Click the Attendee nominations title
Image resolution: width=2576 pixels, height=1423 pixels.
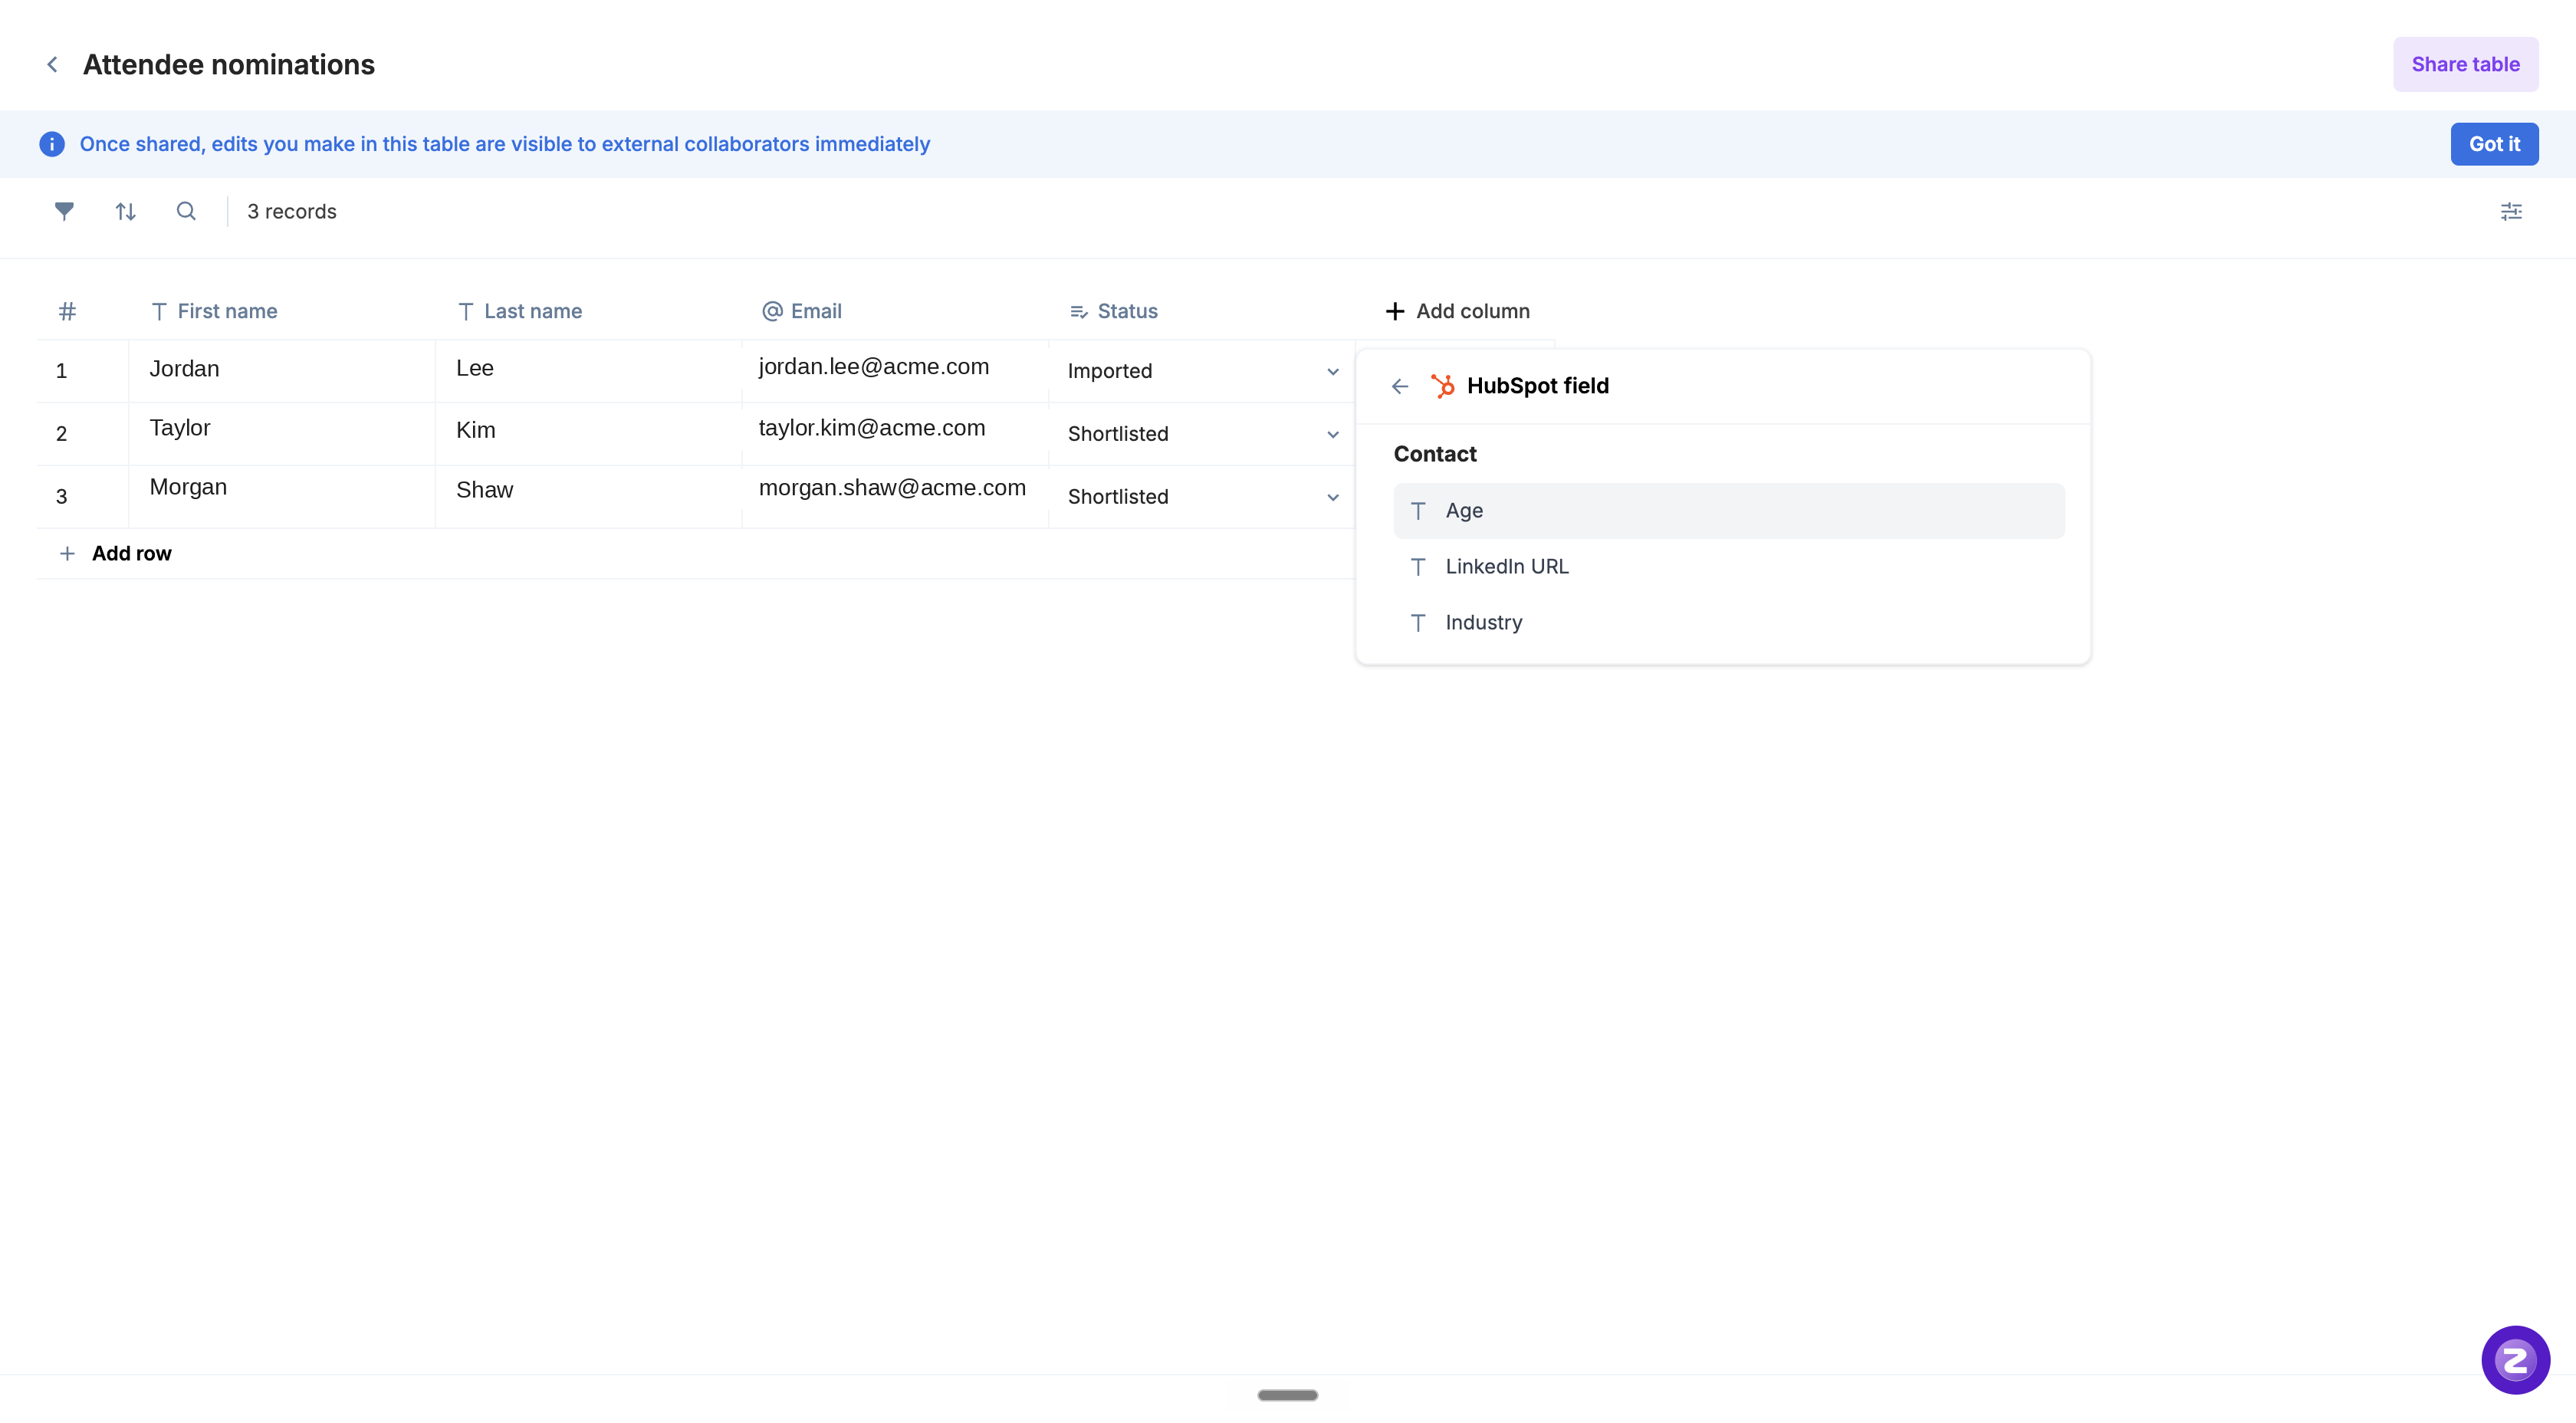(229, 65)
